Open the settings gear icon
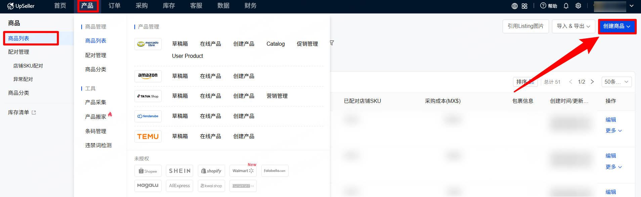This screenshot has height=197, width=641. click(x=578, y=6)
